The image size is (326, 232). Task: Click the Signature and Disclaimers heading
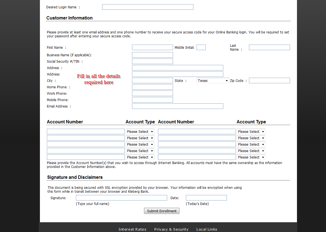(x=75, y=177)
